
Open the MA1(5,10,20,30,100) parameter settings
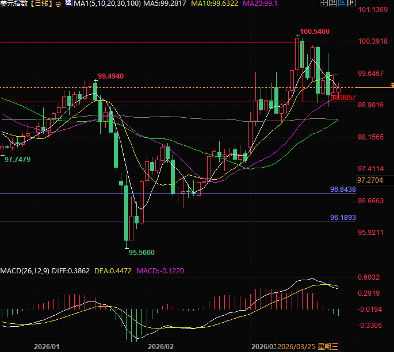[x=106, y=4]
